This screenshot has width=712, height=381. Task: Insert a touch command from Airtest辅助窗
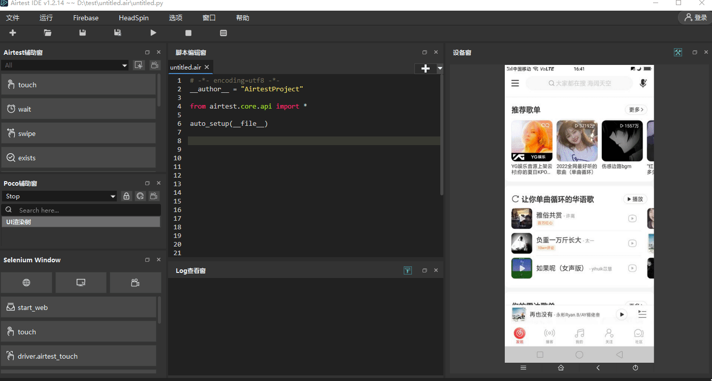tap(78, 85)
